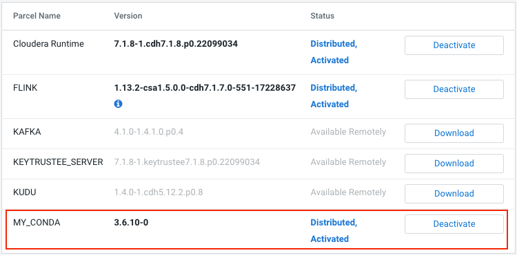Click version 4.1.0-1.4.1.0.p0.4
Viewport: 517px width, 255px height.
[x=149, y=132]
